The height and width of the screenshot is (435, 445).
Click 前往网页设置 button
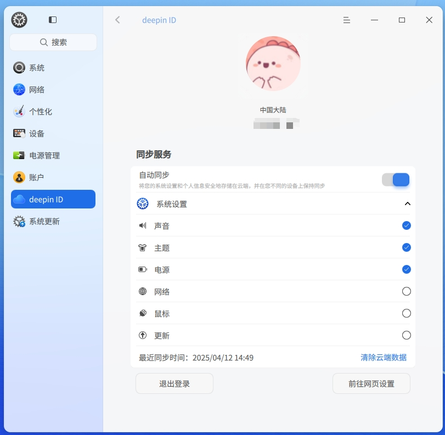[x=371, y=383]
